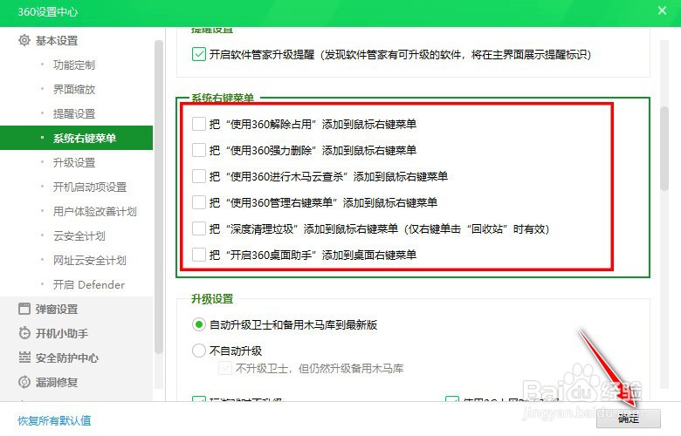
Task: Enable 使用360强力删除 right-click menu checkbox
Action: point(199,150)
